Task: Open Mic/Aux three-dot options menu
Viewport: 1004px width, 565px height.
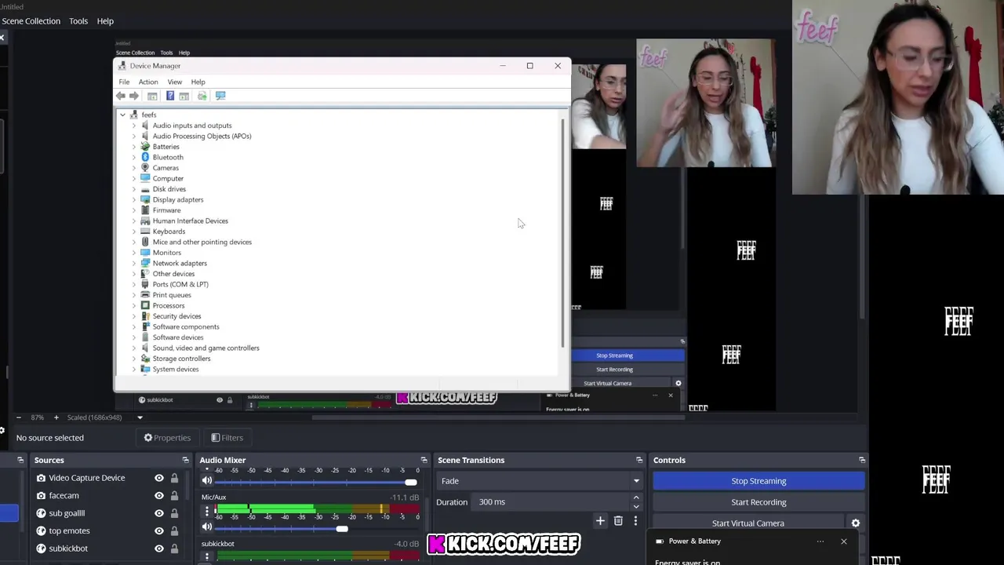Action: (207, 511)
